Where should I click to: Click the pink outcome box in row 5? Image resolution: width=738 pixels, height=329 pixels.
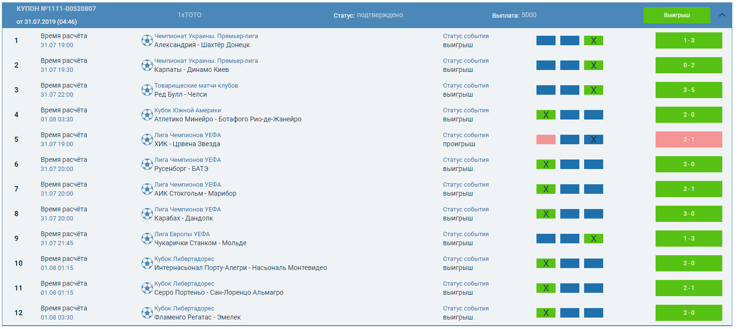click(x=546, y=140)
